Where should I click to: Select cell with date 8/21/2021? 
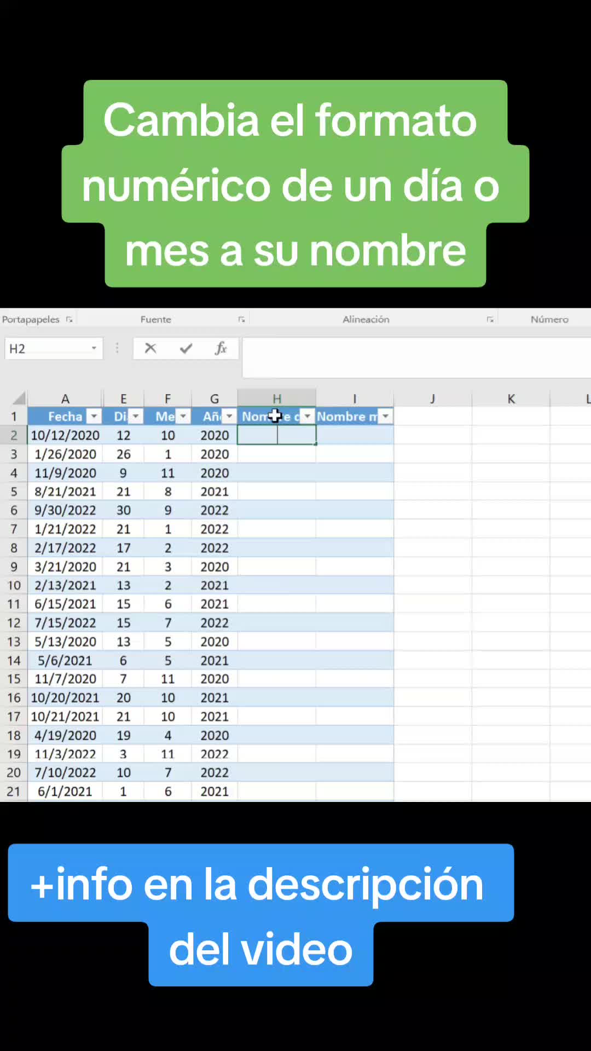point(65,492)
